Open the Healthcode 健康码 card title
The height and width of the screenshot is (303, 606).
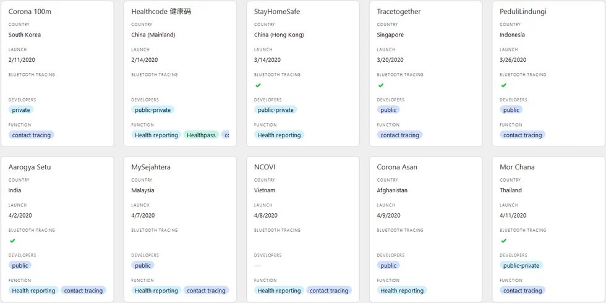coord(161,12)
